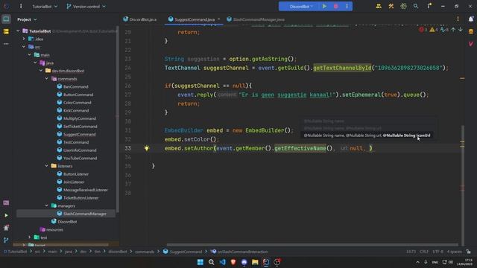Open UserInfoCommand class in tree
The width and height of the screenshot is (477, 268).
point(80,150)
